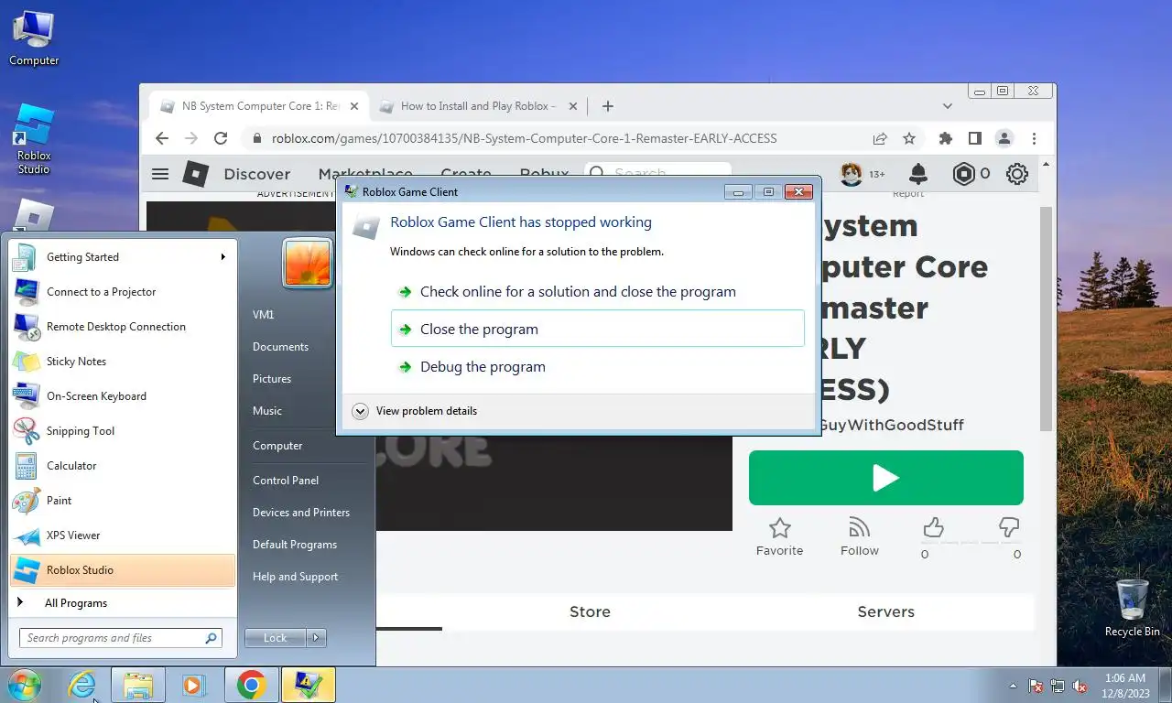Open the Roblox notifications bell
The image size is (1172, 703).
point(917,173)
